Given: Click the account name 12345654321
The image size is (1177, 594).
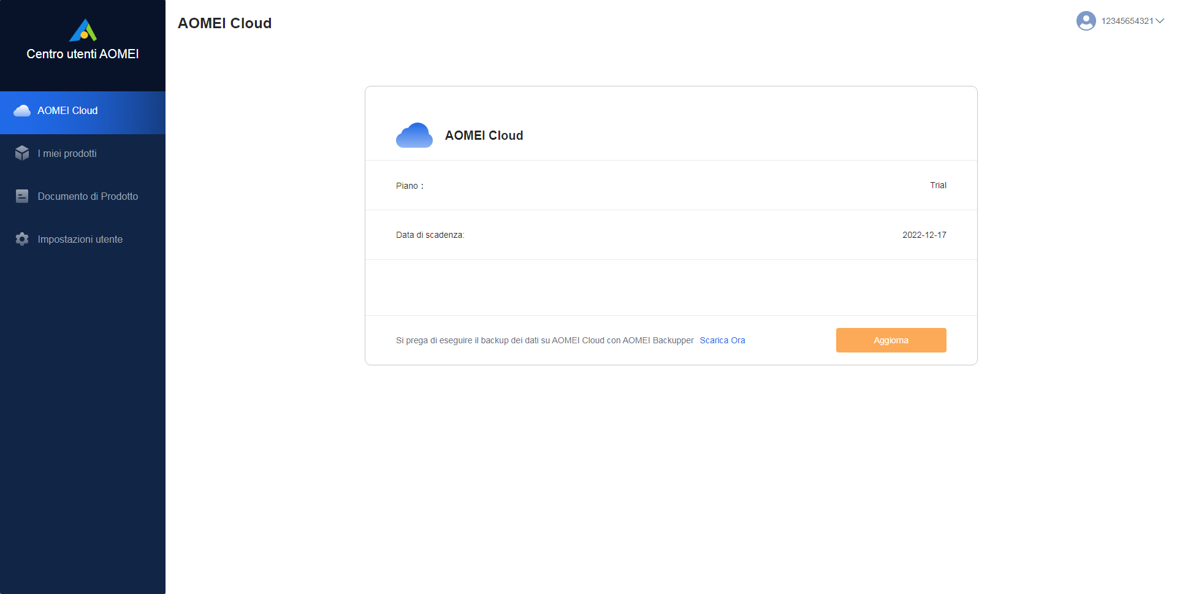Looking at the screenshot, I should 1127,21.
